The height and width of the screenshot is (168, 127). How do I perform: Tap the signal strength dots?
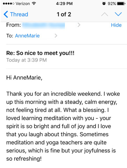click(x=8, y=3)
